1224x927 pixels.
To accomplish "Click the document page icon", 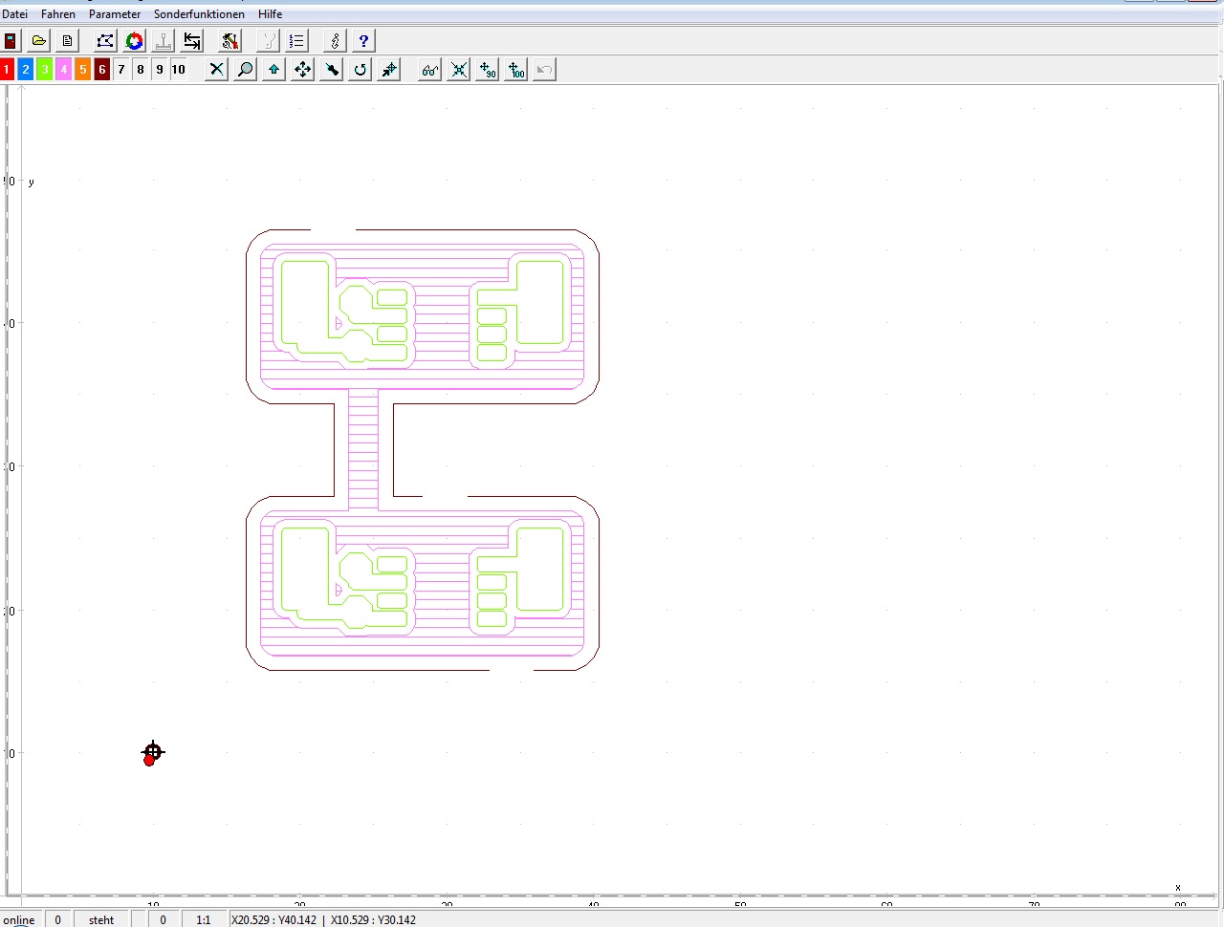I will [x=67, y=41].
